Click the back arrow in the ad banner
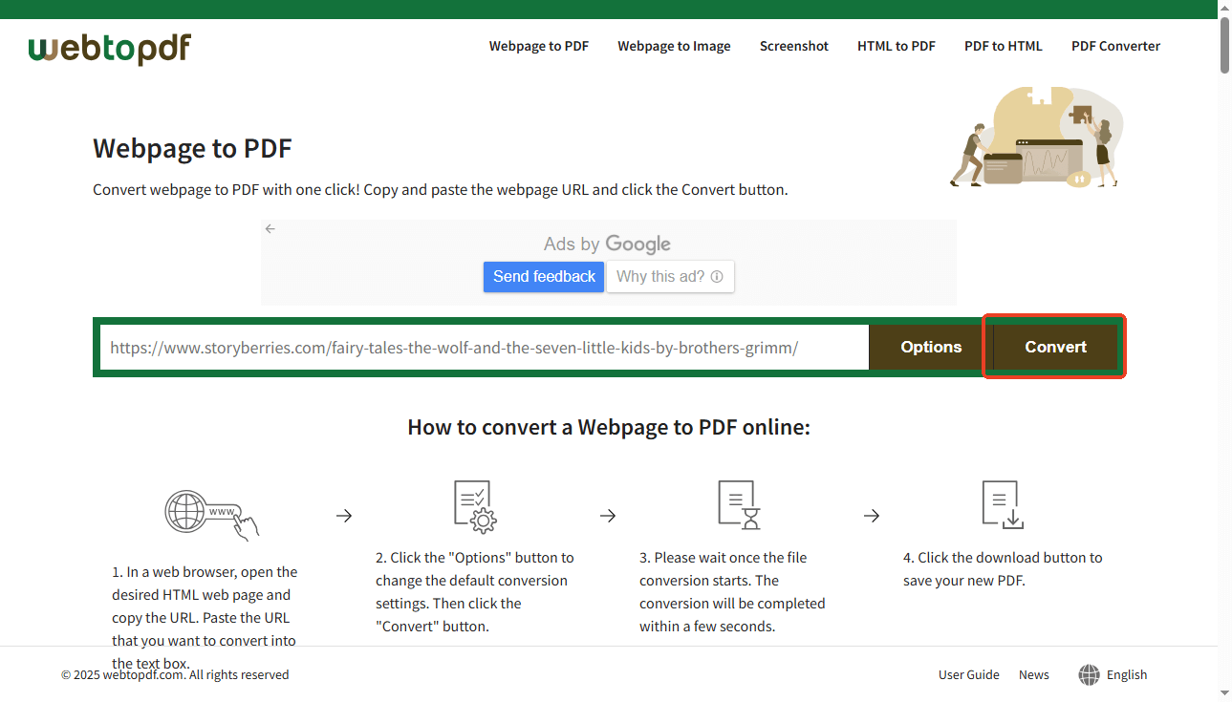The height and width of the screenshot is (702, 1232). click(x=270, y=228)
